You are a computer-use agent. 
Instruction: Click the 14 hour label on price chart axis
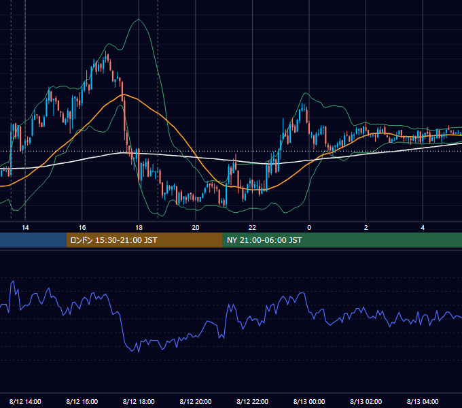click(25, 228)
